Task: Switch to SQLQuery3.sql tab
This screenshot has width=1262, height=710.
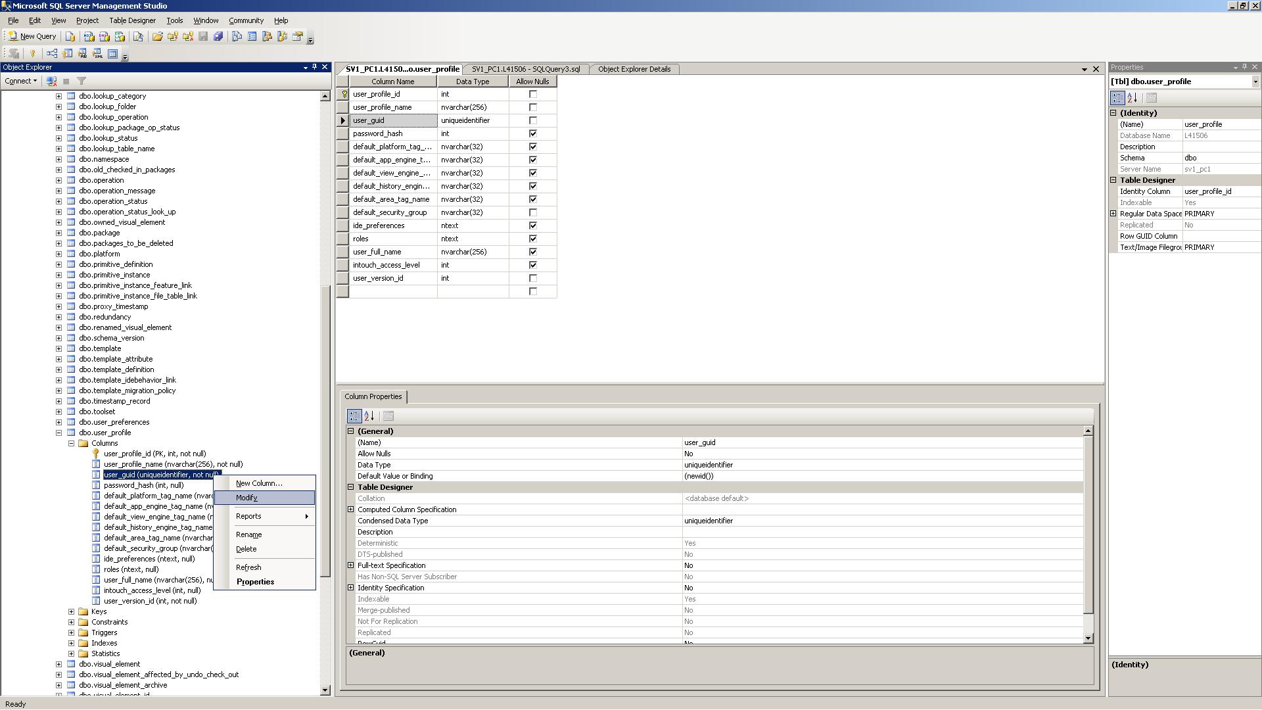Action: coord(525,69)
